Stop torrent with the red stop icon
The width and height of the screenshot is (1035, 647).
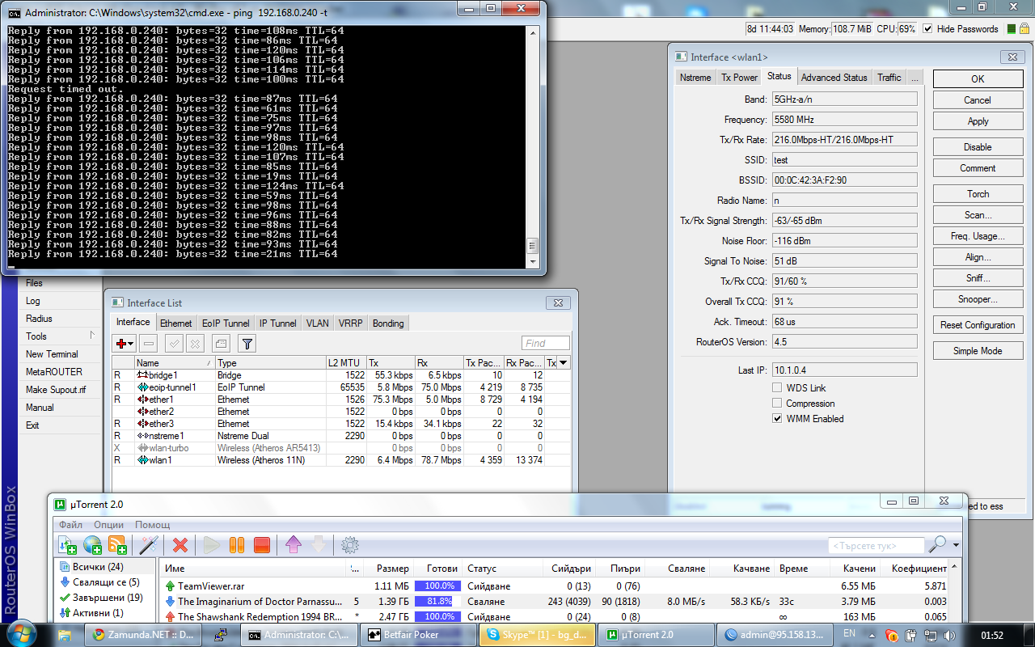(262, 545)
